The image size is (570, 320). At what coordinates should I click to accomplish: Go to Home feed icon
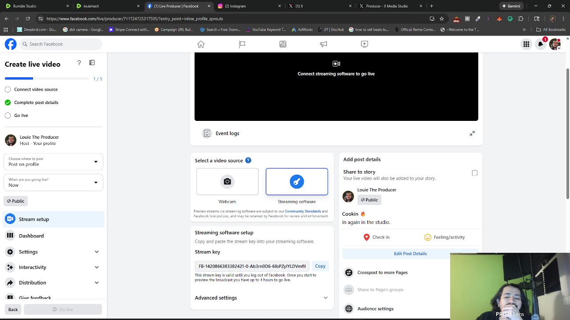(x=201, y=44)
